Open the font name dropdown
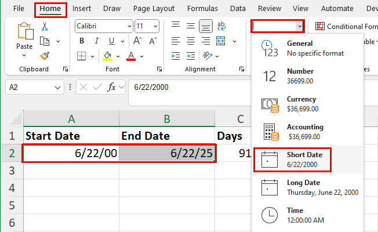 click(130, 26)
